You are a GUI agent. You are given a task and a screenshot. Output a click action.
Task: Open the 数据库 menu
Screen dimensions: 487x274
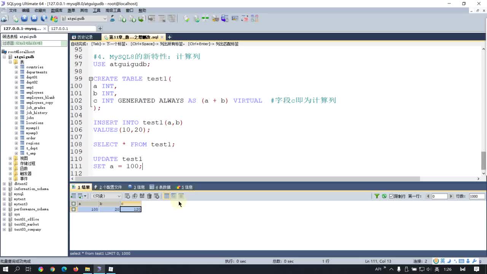click(56, 11)
